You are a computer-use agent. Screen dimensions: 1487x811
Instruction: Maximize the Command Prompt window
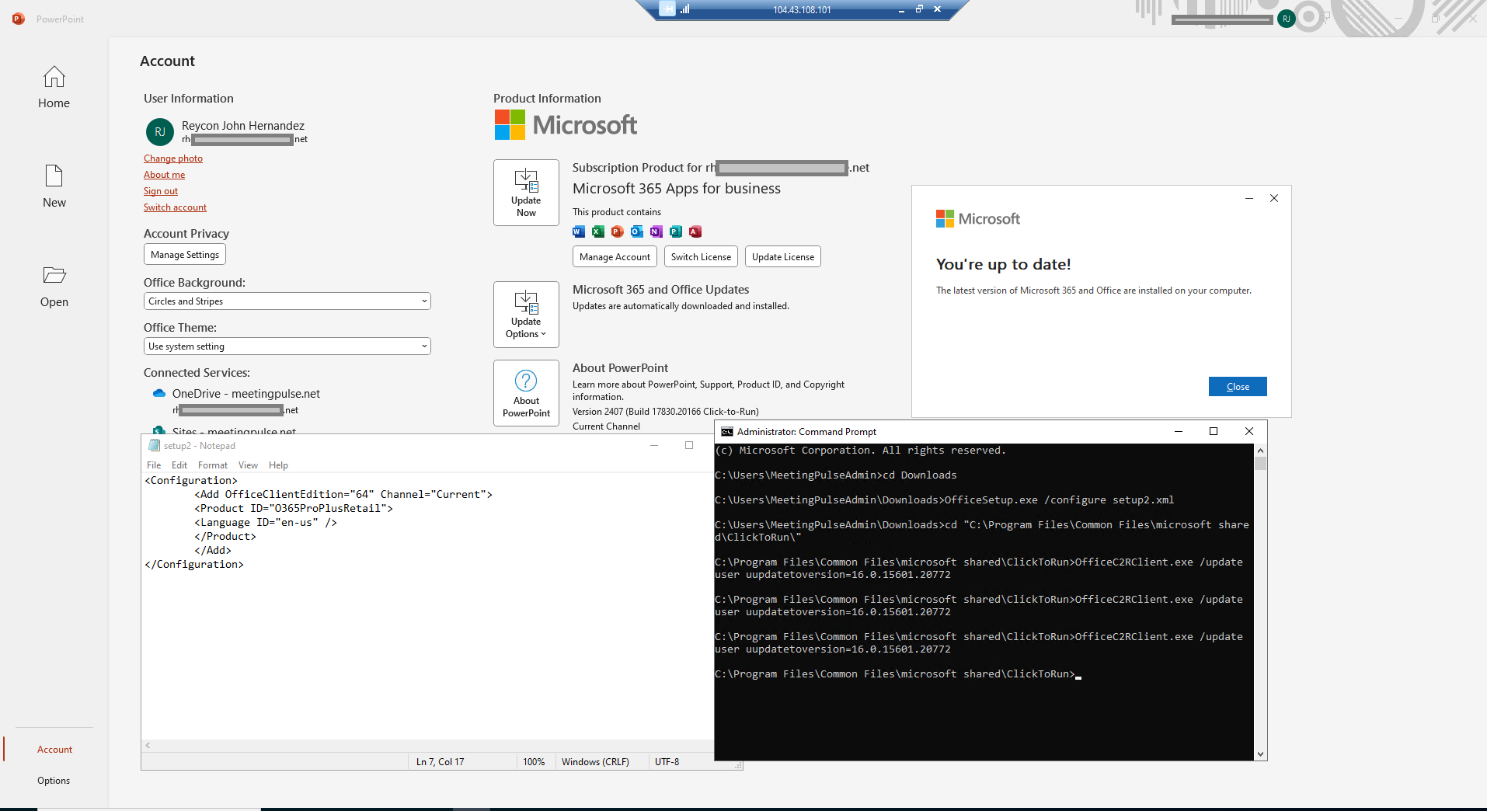click(1214, 432)
